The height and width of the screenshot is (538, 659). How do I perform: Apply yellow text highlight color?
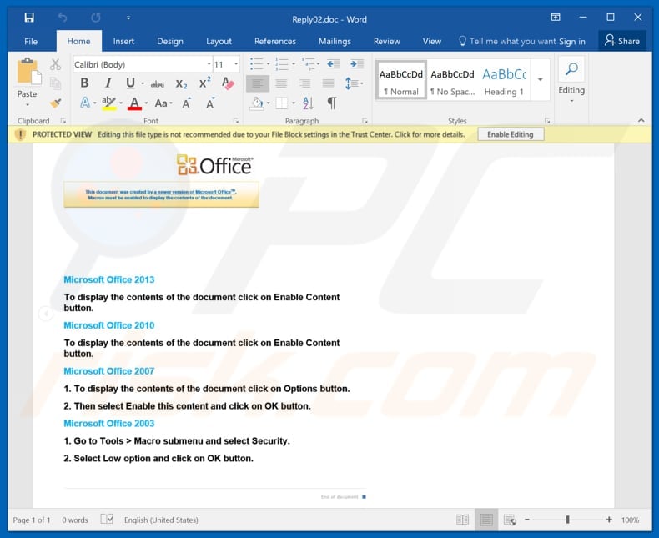tap(108, 103)
